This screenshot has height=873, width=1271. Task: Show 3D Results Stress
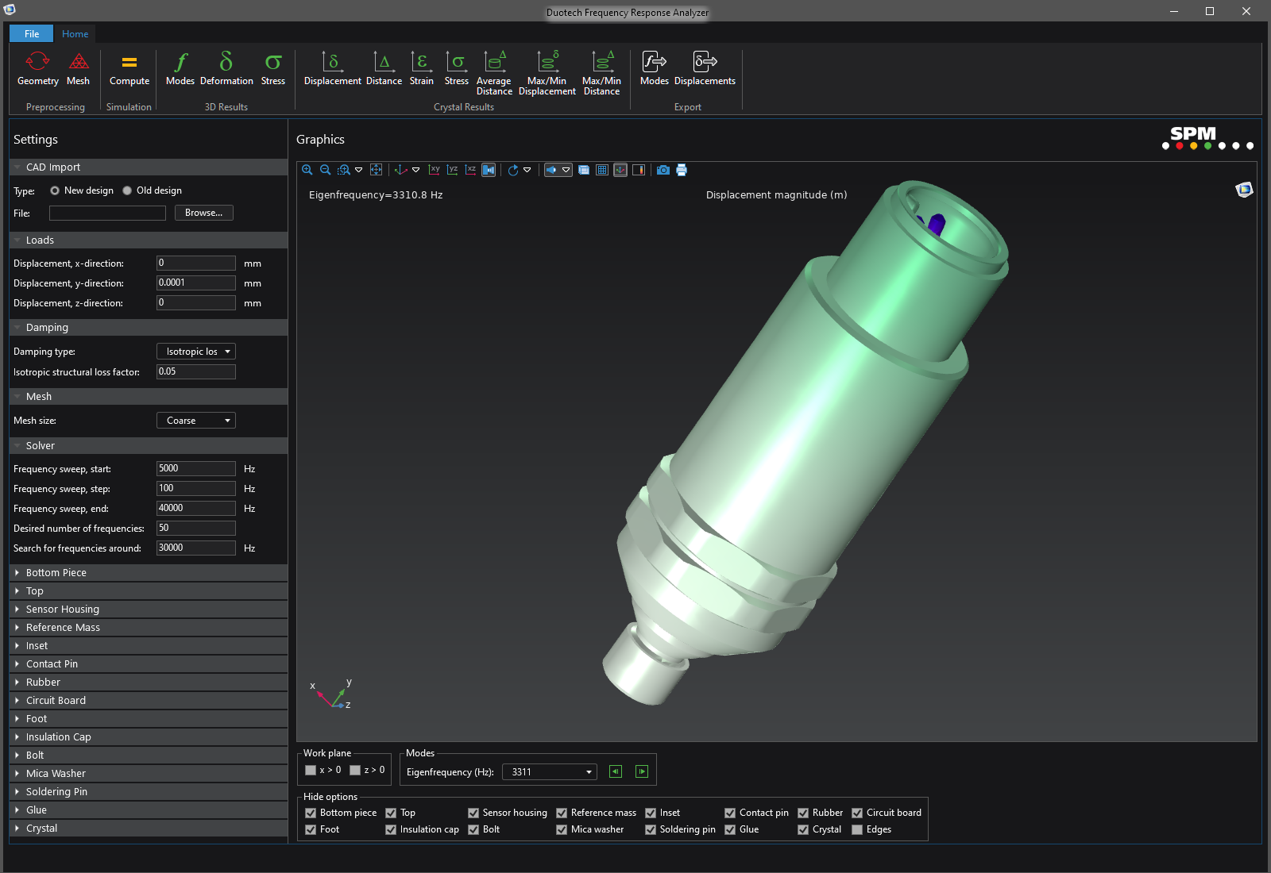click(x=273, y=69)
